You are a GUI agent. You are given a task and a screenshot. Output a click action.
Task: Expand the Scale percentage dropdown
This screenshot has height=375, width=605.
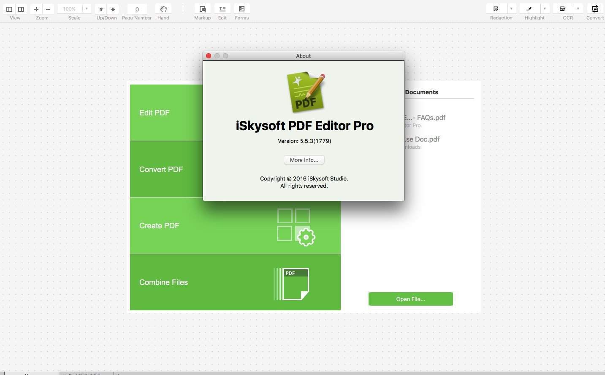point(86,9)
